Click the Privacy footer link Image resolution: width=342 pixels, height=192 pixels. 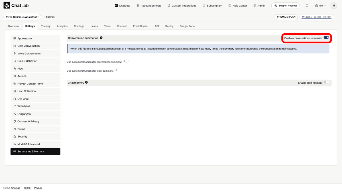click(x=38, y=188)
